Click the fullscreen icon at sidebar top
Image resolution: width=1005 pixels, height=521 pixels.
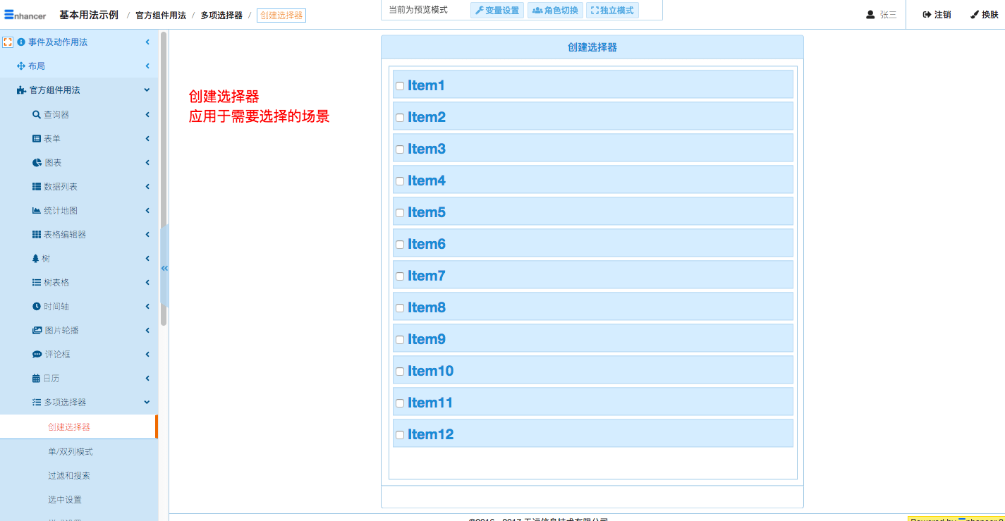coord(8,42)
